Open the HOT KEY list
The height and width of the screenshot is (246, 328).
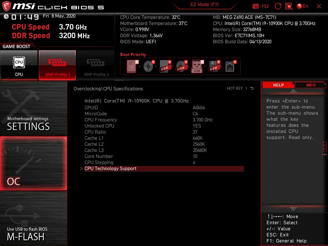coord(235,88)
